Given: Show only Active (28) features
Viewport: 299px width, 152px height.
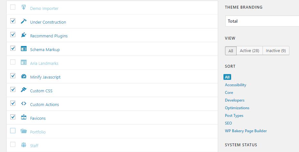Looking at the screenshot, I should tap(249, 51).
